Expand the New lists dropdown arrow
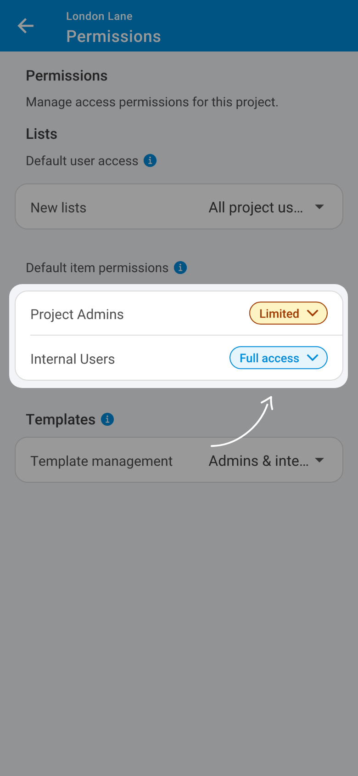The height and width of the screenshot is (776, 358). tap(319, 207)
